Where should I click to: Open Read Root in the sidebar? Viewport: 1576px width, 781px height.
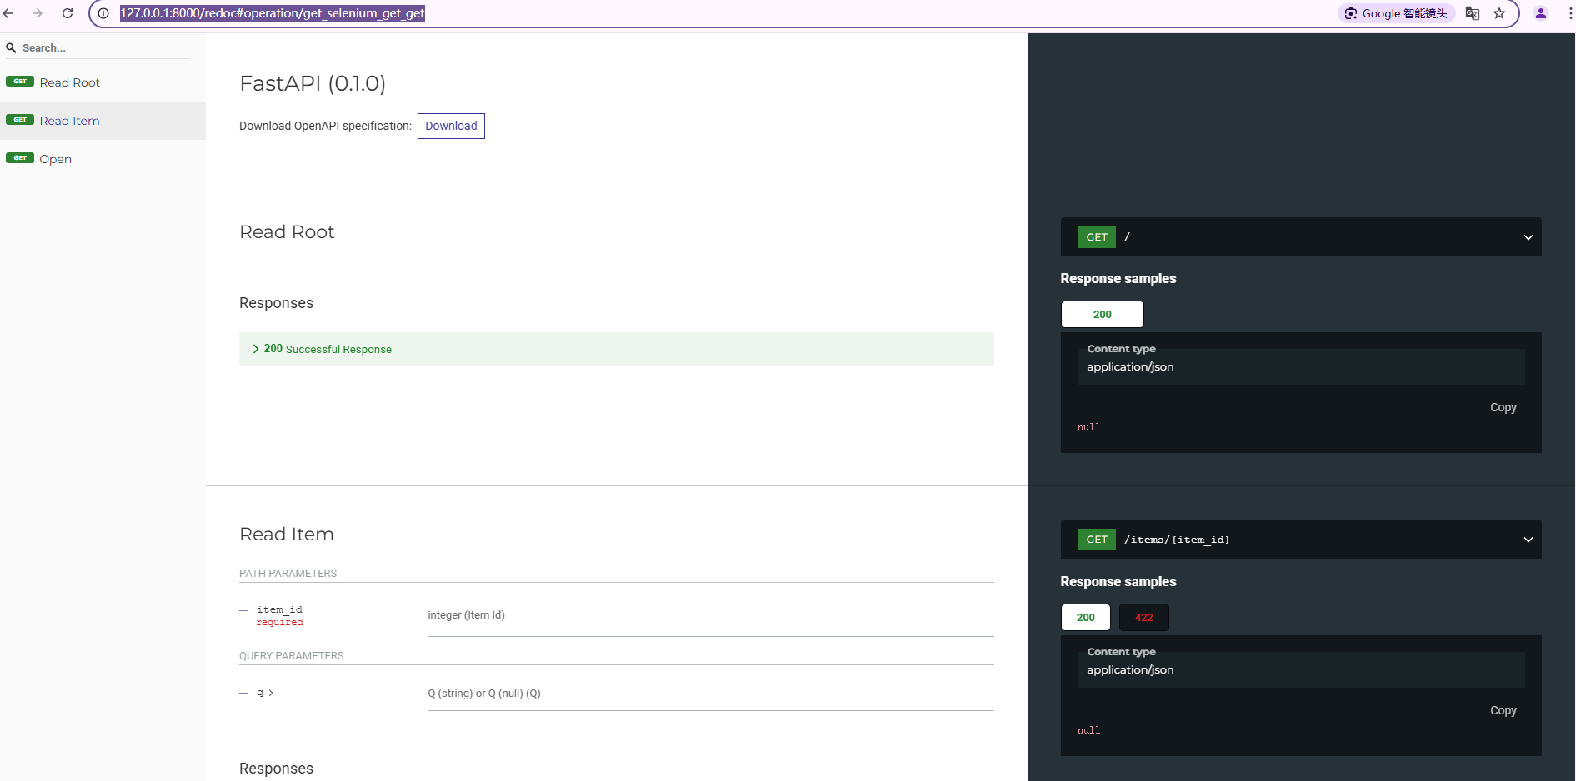[x=103, y=82]
